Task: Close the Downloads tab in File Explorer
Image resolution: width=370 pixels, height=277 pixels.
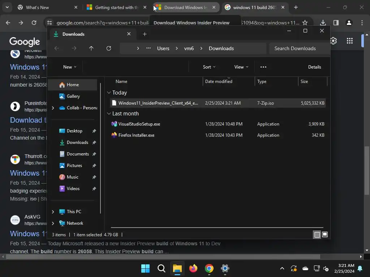Action: pyautogui.click(x=129, y=34)
